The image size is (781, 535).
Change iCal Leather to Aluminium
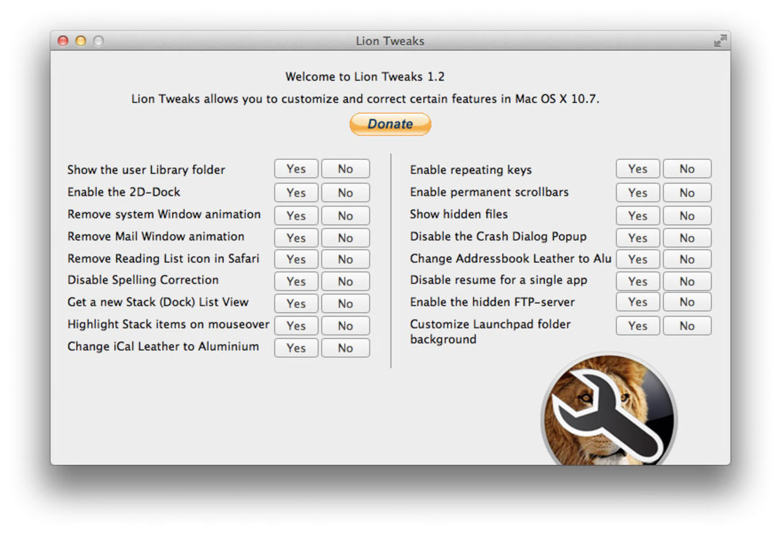click(x=296, y=348)
